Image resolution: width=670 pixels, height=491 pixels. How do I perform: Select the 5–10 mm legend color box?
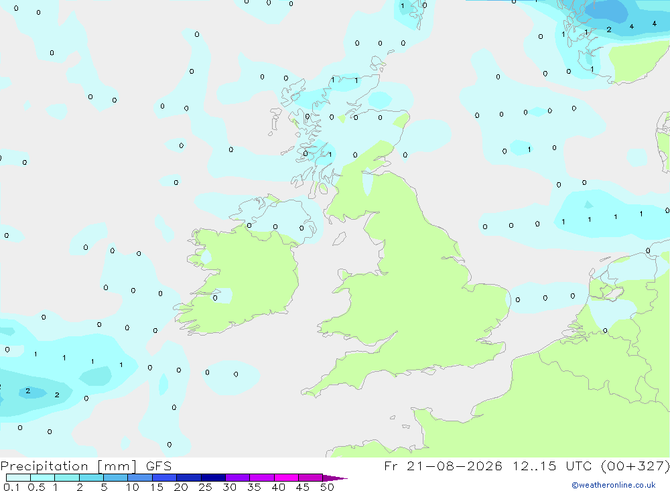[116, 478]
